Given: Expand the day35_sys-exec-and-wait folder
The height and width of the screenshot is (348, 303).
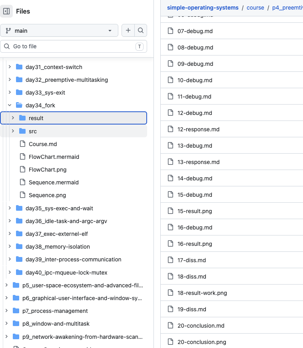Looking at the screenshot, I should click(x=10, y=208).
